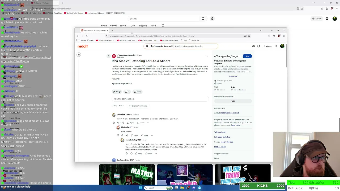Click the Reddit logo in the header

[x=83, y=46]
